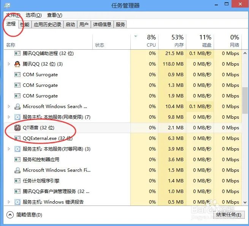Switch to the 应用历史记录 tab
The height and width of the screenshot is (226, 249).
tap(48, 25)
